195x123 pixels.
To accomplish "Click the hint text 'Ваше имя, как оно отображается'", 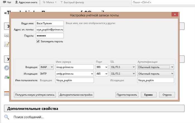I will 91,23.
